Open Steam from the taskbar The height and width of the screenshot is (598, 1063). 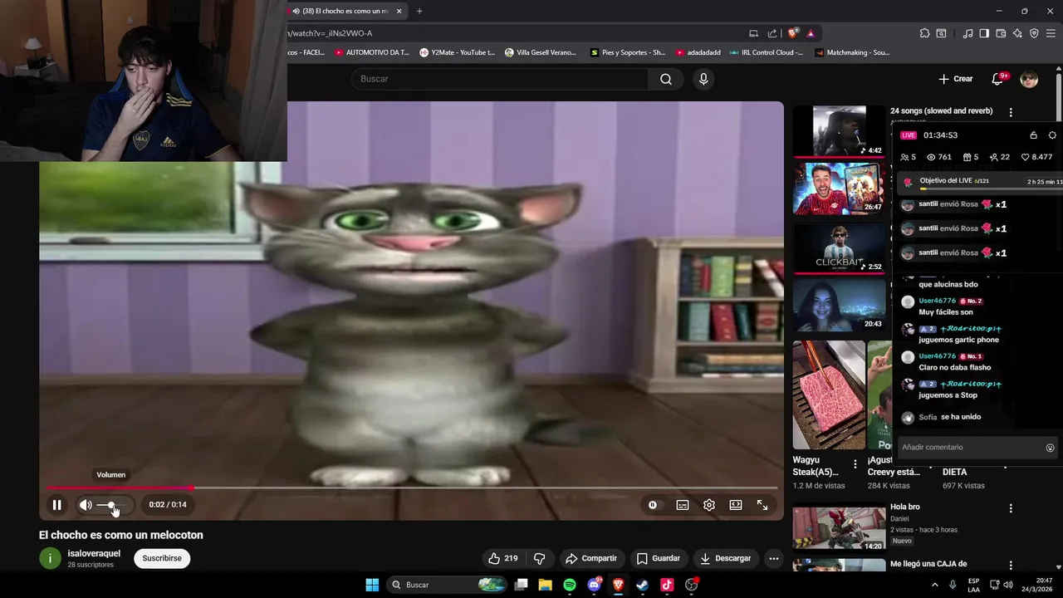[642, 585]
